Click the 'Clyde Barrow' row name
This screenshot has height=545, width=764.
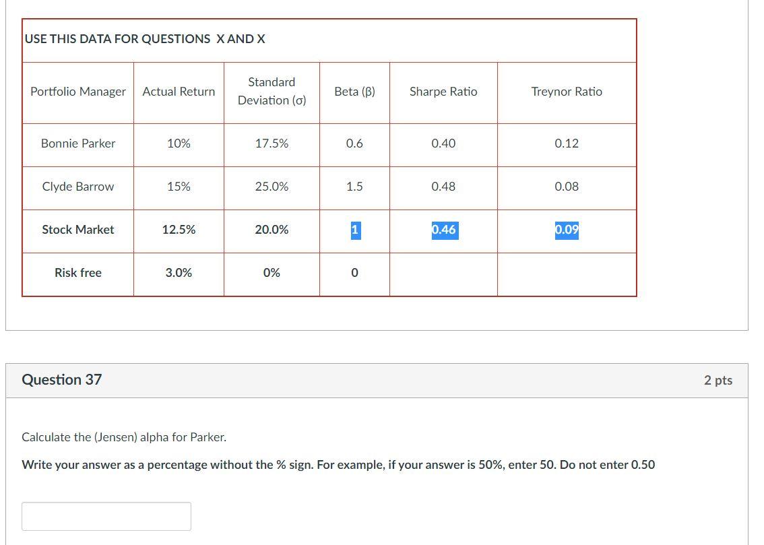[78, 187]
